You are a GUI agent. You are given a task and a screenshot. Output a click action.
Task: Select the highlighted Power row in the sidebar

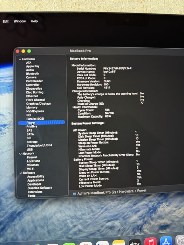point(41,122)
